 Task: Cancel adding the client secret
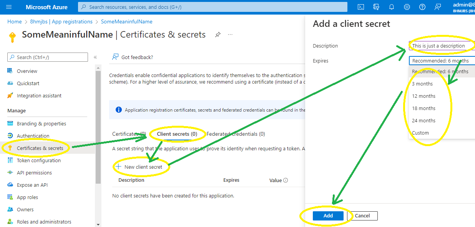coord(362,215)
